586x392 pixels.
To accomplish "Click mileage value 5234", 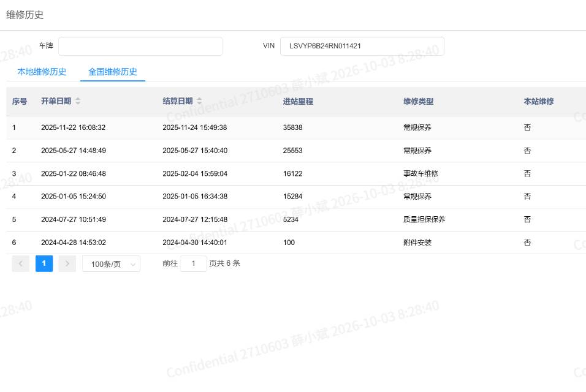I will click(x=291, y=219).
